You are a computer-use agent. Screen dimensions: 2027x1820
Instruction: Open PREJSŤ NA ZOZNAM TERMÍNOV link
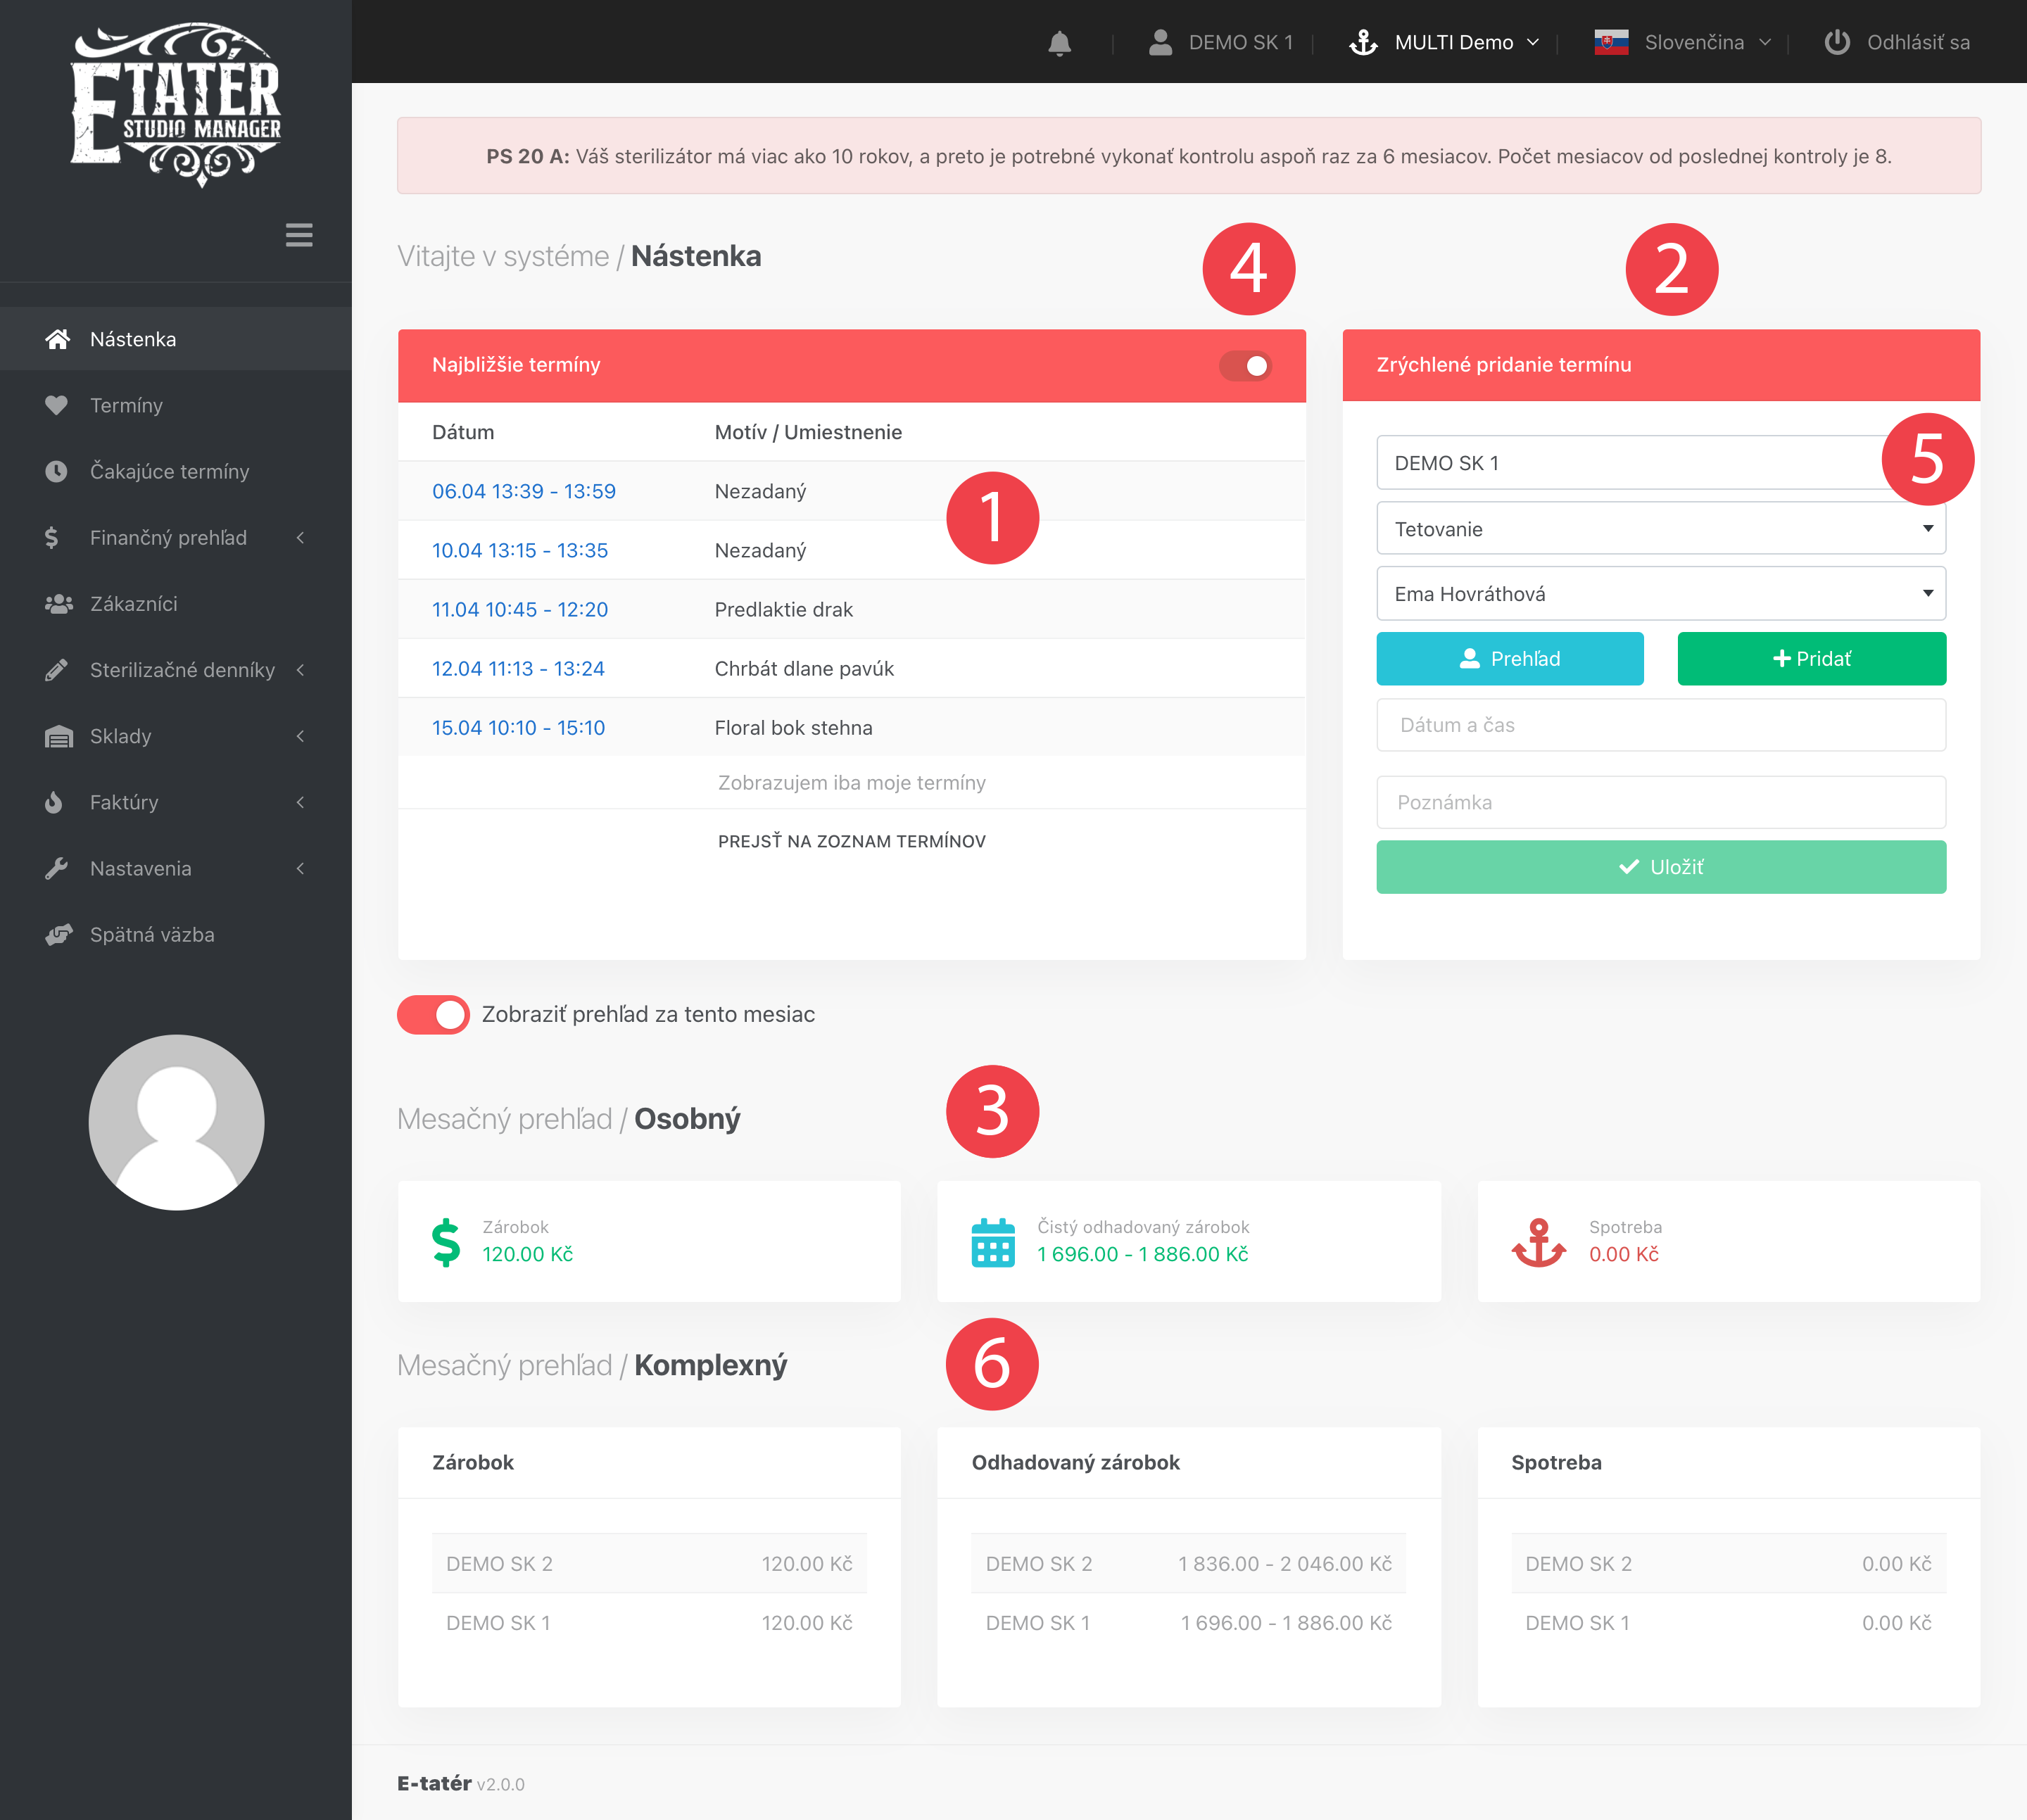pos(852,841)
